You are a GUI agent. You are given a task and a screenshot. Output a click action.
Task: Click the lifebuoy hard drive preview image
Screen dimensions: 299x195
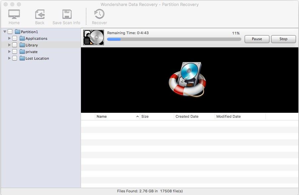187,79
